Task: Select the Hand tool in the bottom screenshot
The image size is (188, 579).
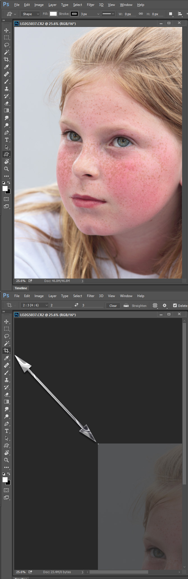Action: point(6,453)
